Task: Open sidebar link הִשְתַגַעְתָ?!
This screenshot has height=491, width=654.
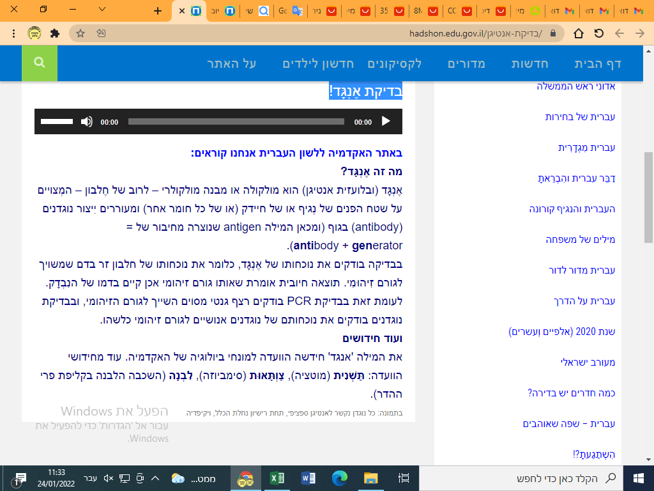Action: coord(594,455)
